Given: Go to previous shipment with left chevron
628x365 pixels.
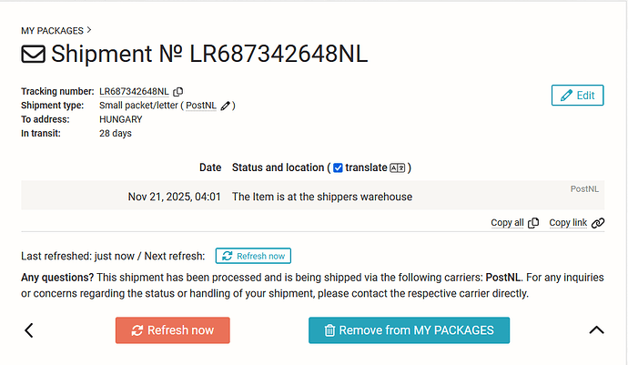Looking at the screenshot, I should click(x=29, y=330).
